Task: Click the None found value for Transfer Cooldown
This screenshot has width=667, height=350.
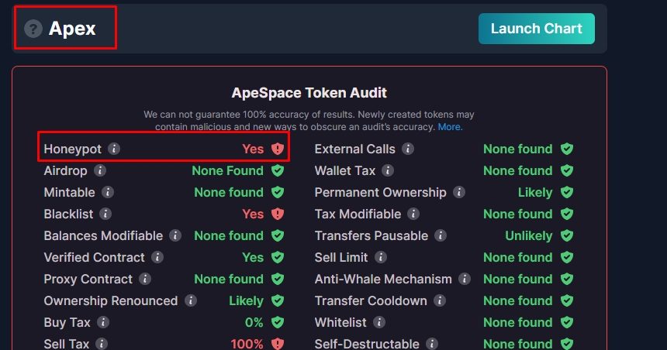Action: tap(517, 300)
